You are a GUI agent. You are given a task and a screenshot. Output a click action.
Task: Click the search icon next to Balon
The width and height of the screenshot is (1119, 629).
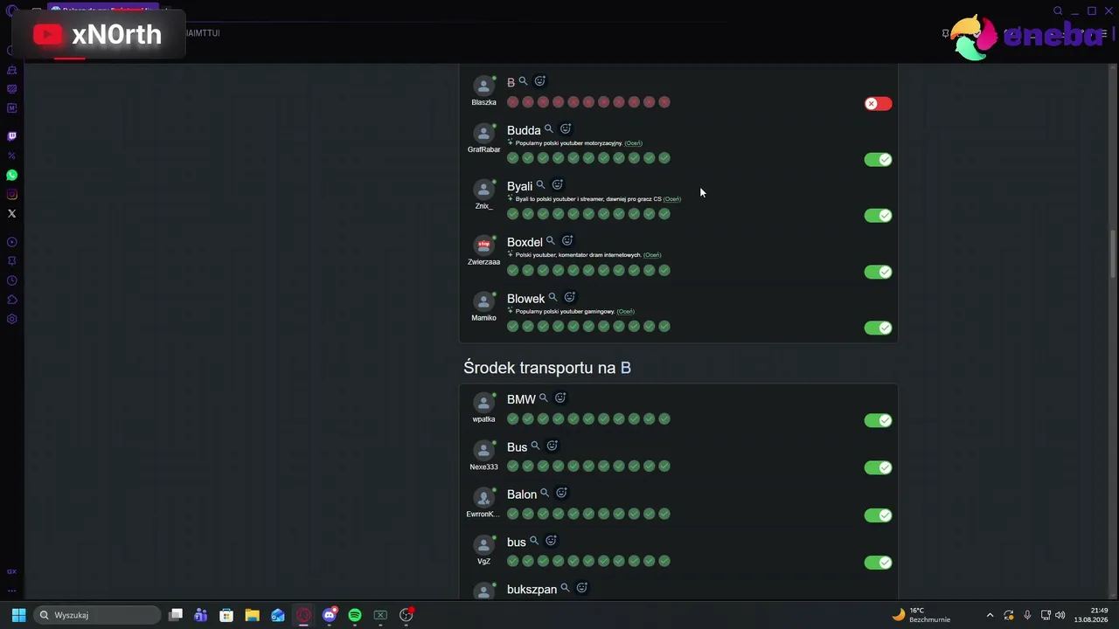pyautogui.click(x=545, y=494)
